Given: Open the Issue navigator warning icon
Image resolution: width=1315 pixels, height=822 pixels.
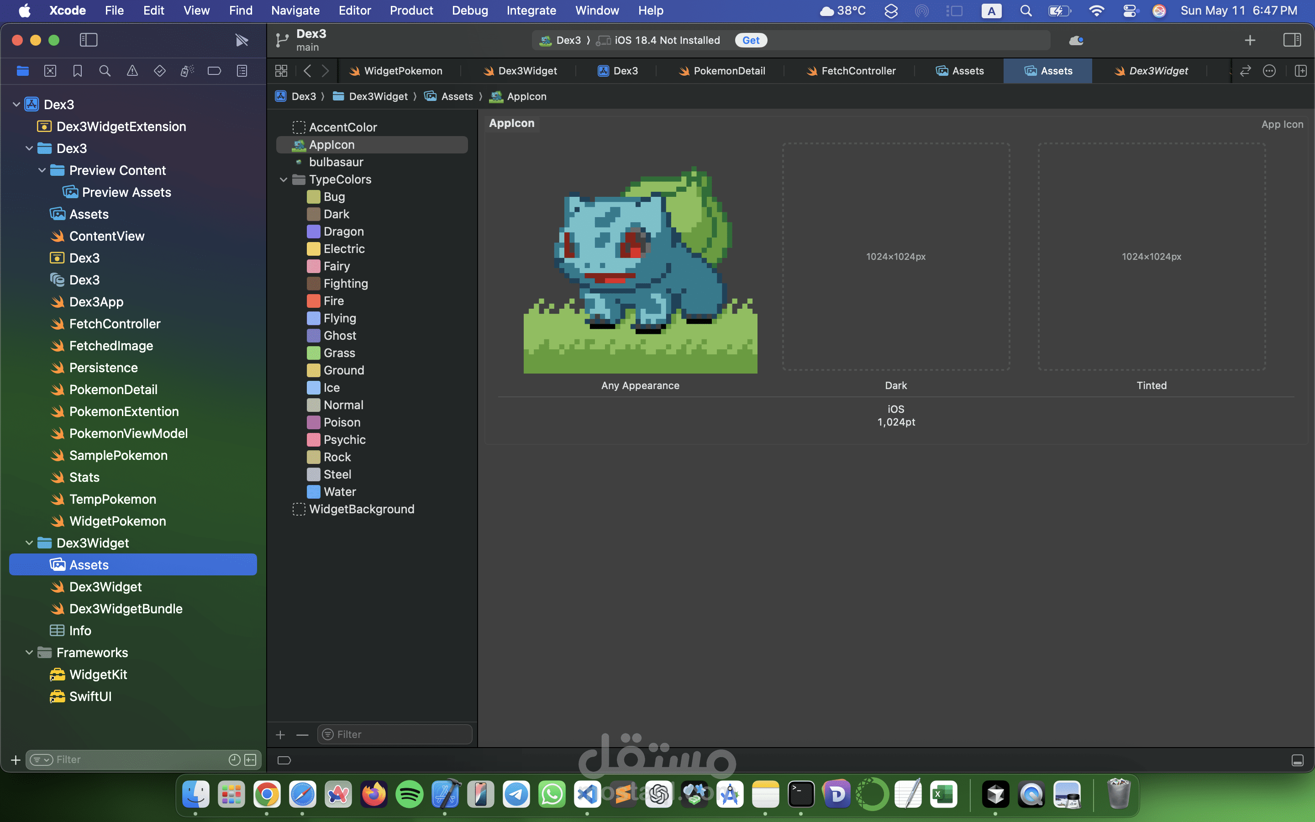Looking at the screenshot, I should [x=132, y=71].
